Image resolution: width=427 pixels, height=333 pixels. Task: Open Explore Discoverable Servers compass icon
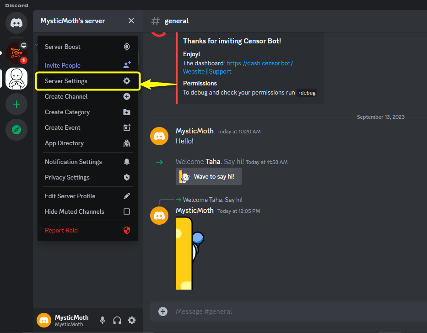(x=16, y=130)
